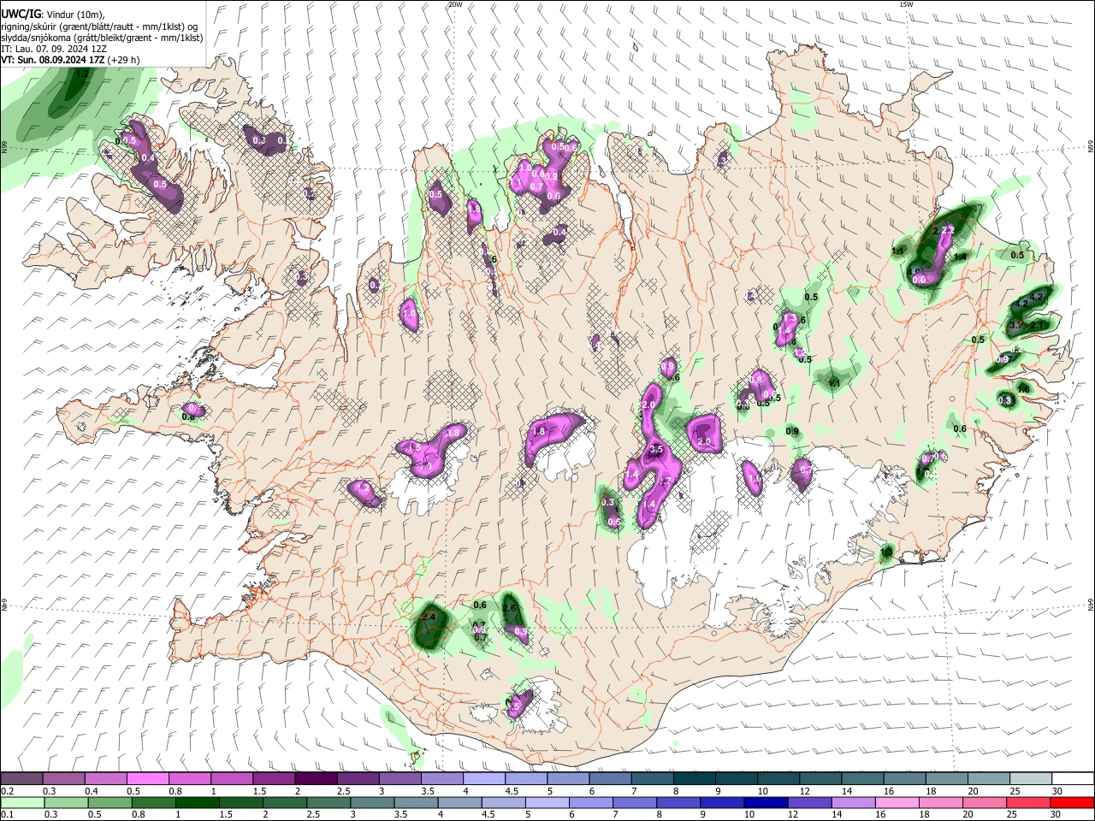Pick the dark teal 8 swatch on sleet scale

695,779
